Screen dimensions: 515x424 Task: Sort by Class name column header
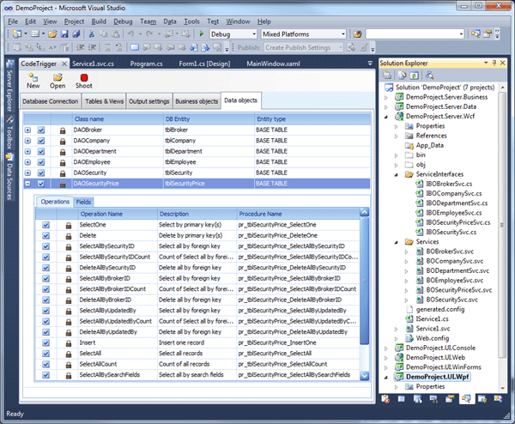(118, 119)
